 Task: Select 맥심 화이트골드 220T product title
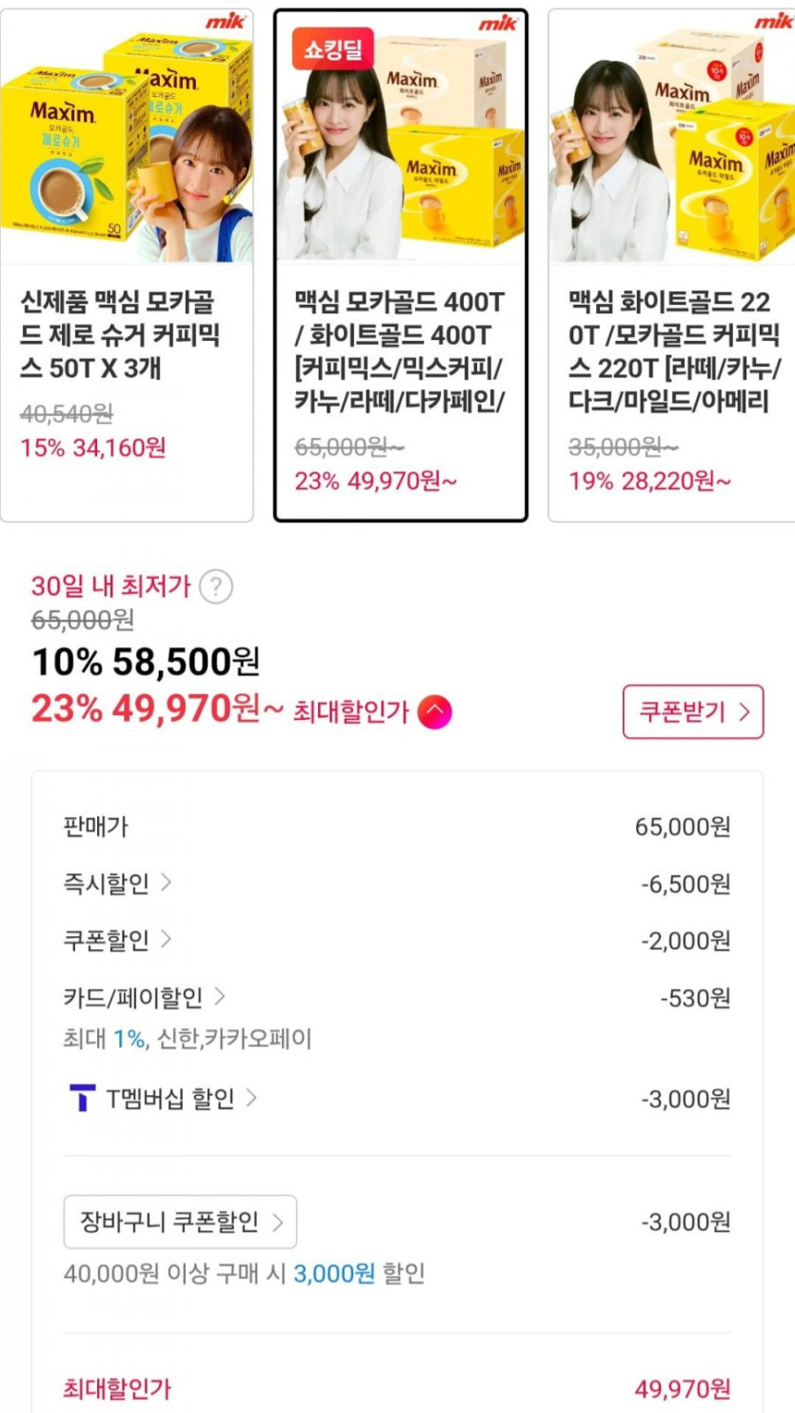[674, 352]
